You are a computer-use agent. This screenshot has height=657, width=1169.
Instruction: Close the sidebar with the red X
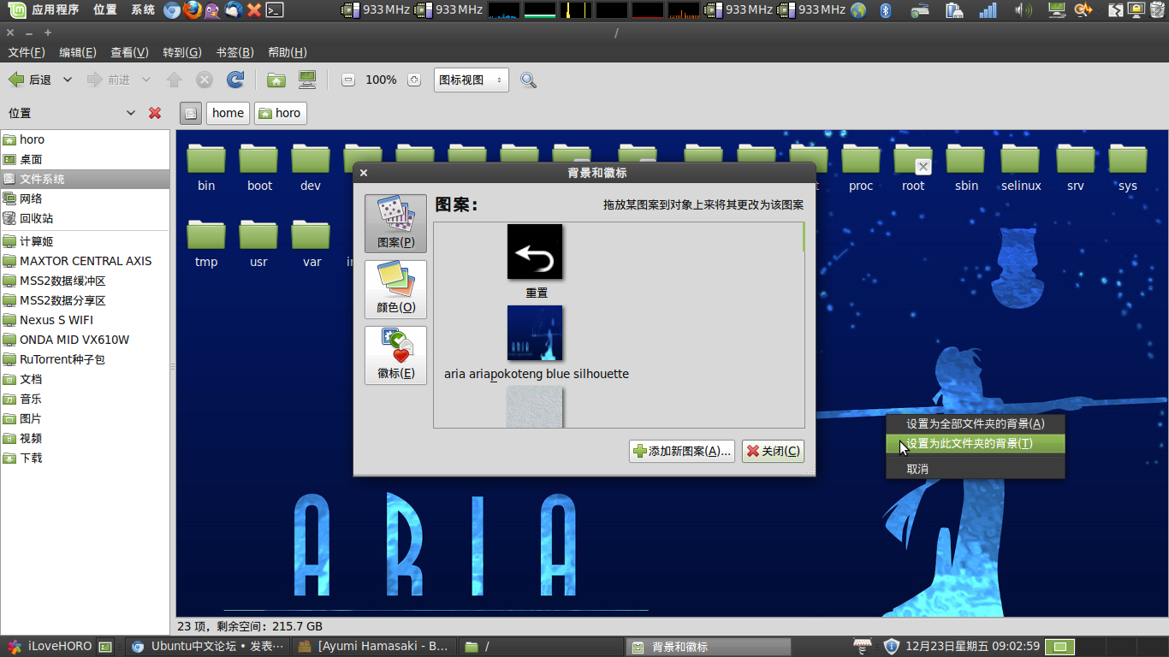tap(155, 113)
